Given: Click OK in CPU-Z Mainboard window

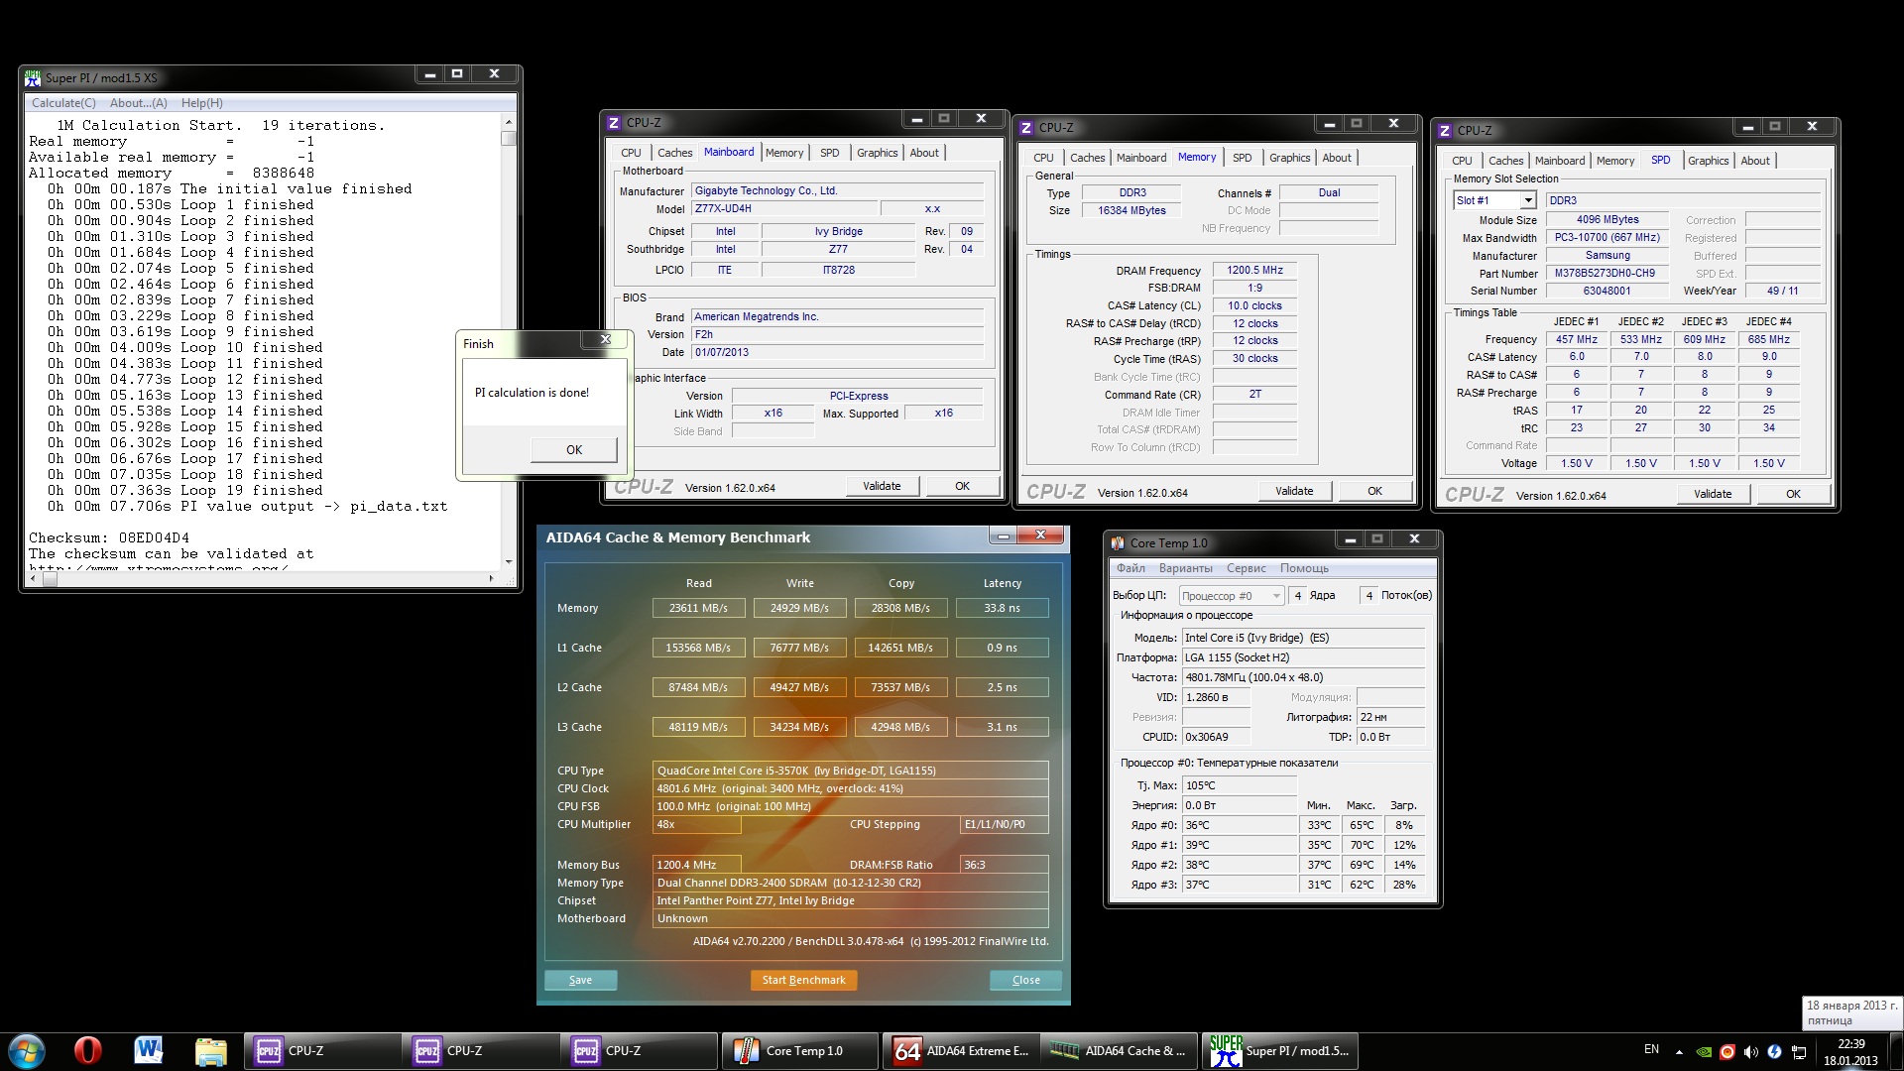Looking at the screenshot, I should tap(962, 486).
